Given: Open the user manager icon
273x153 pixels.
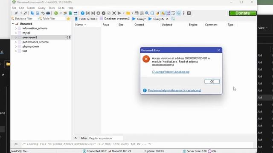Looking at the screenshot, I should pos(65,13).
